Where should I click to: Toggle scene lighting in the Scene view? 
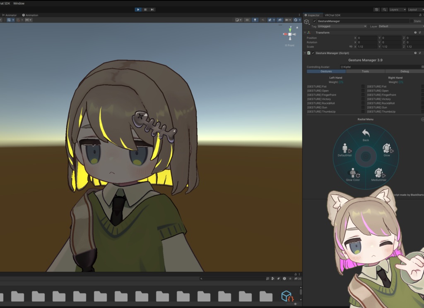255,20
